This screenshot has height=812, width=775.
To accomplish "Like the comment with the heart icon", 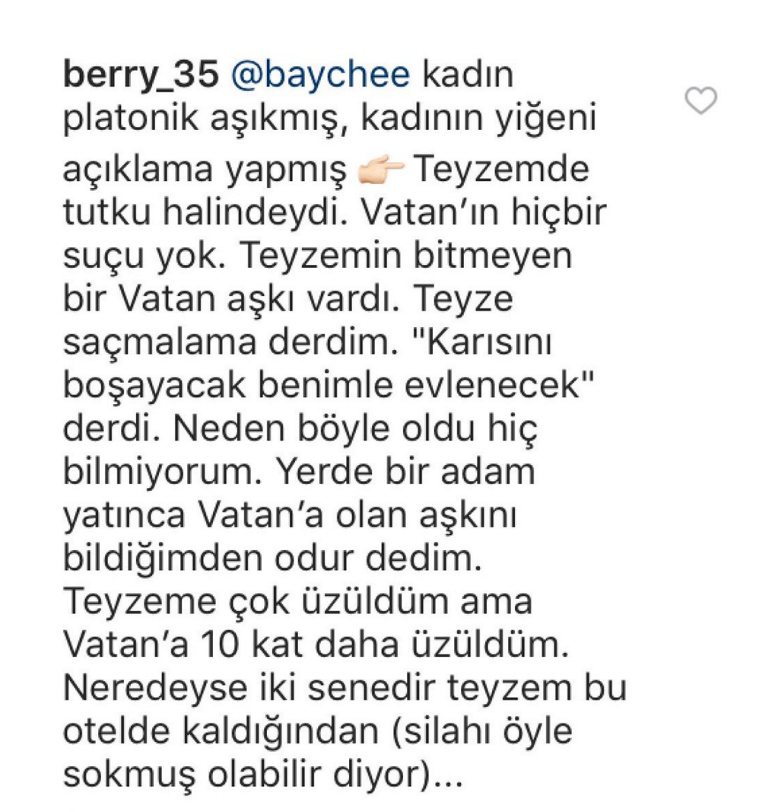I will click(701, 100).
